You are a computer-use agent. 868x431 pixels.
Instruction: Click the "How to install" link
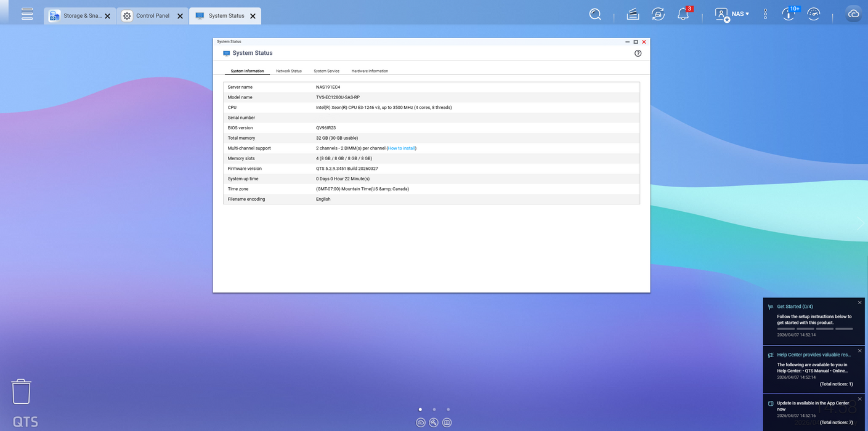pos(402,148)
